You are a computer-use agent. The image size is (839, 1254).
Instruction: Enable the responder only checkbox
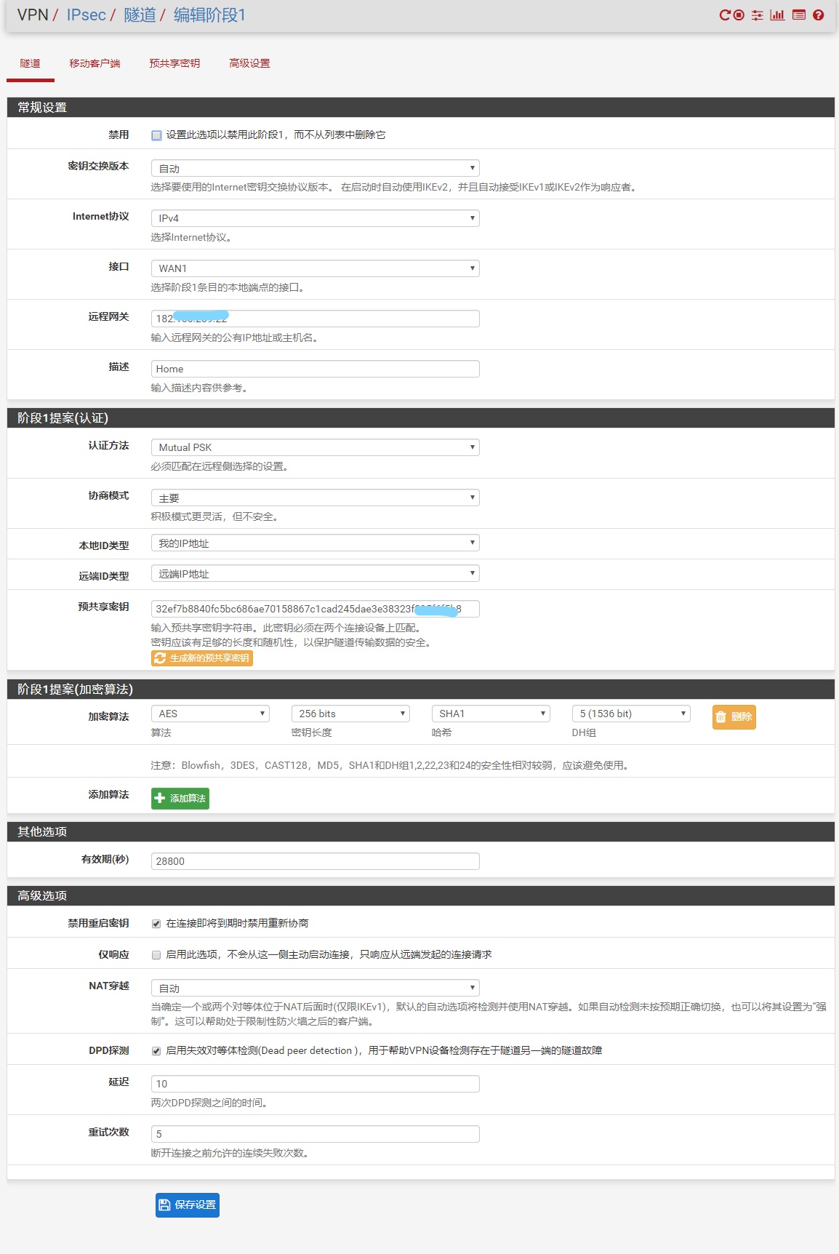(156, 955)
